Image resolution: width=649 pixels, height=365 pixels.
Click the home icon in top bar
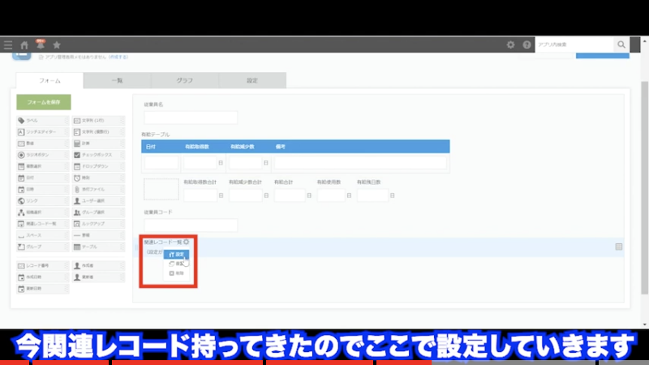click(x=24, y=45)
